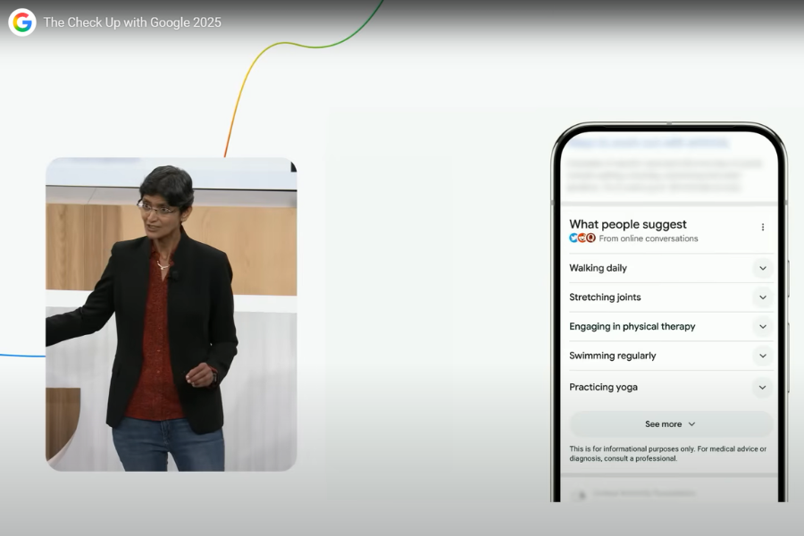Click the From online conversations label

coord(649,239)
